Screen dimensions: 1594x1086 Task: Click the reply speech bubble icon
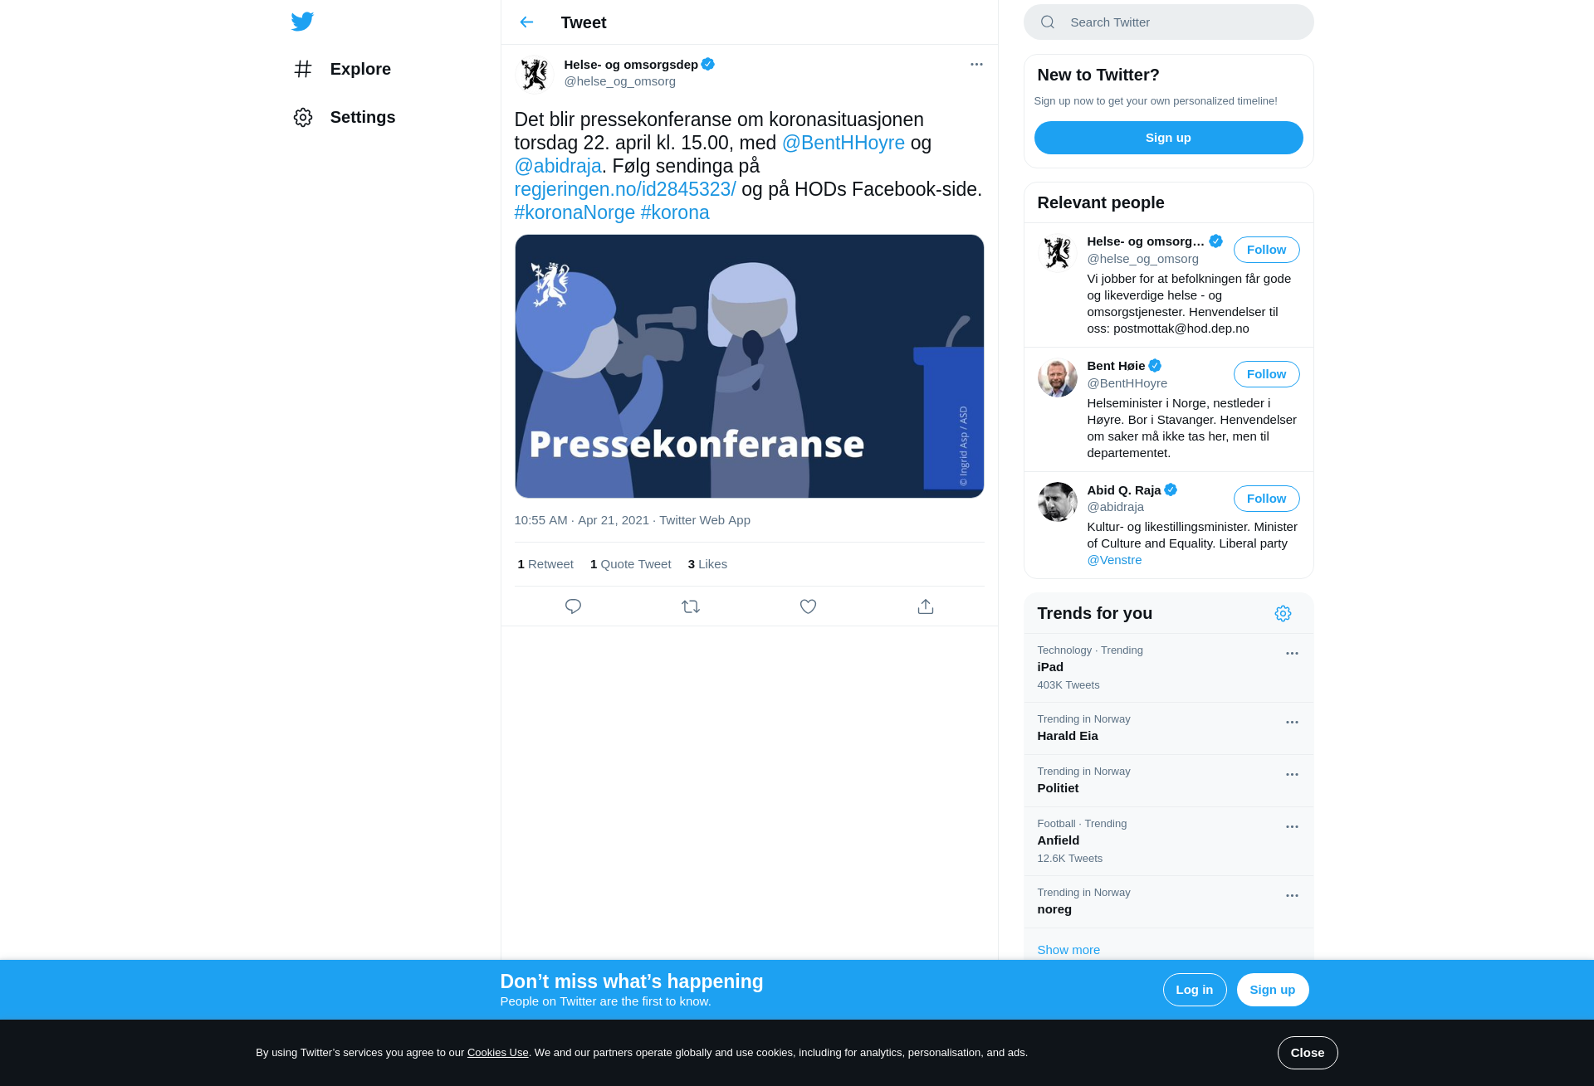pos(573,606)
